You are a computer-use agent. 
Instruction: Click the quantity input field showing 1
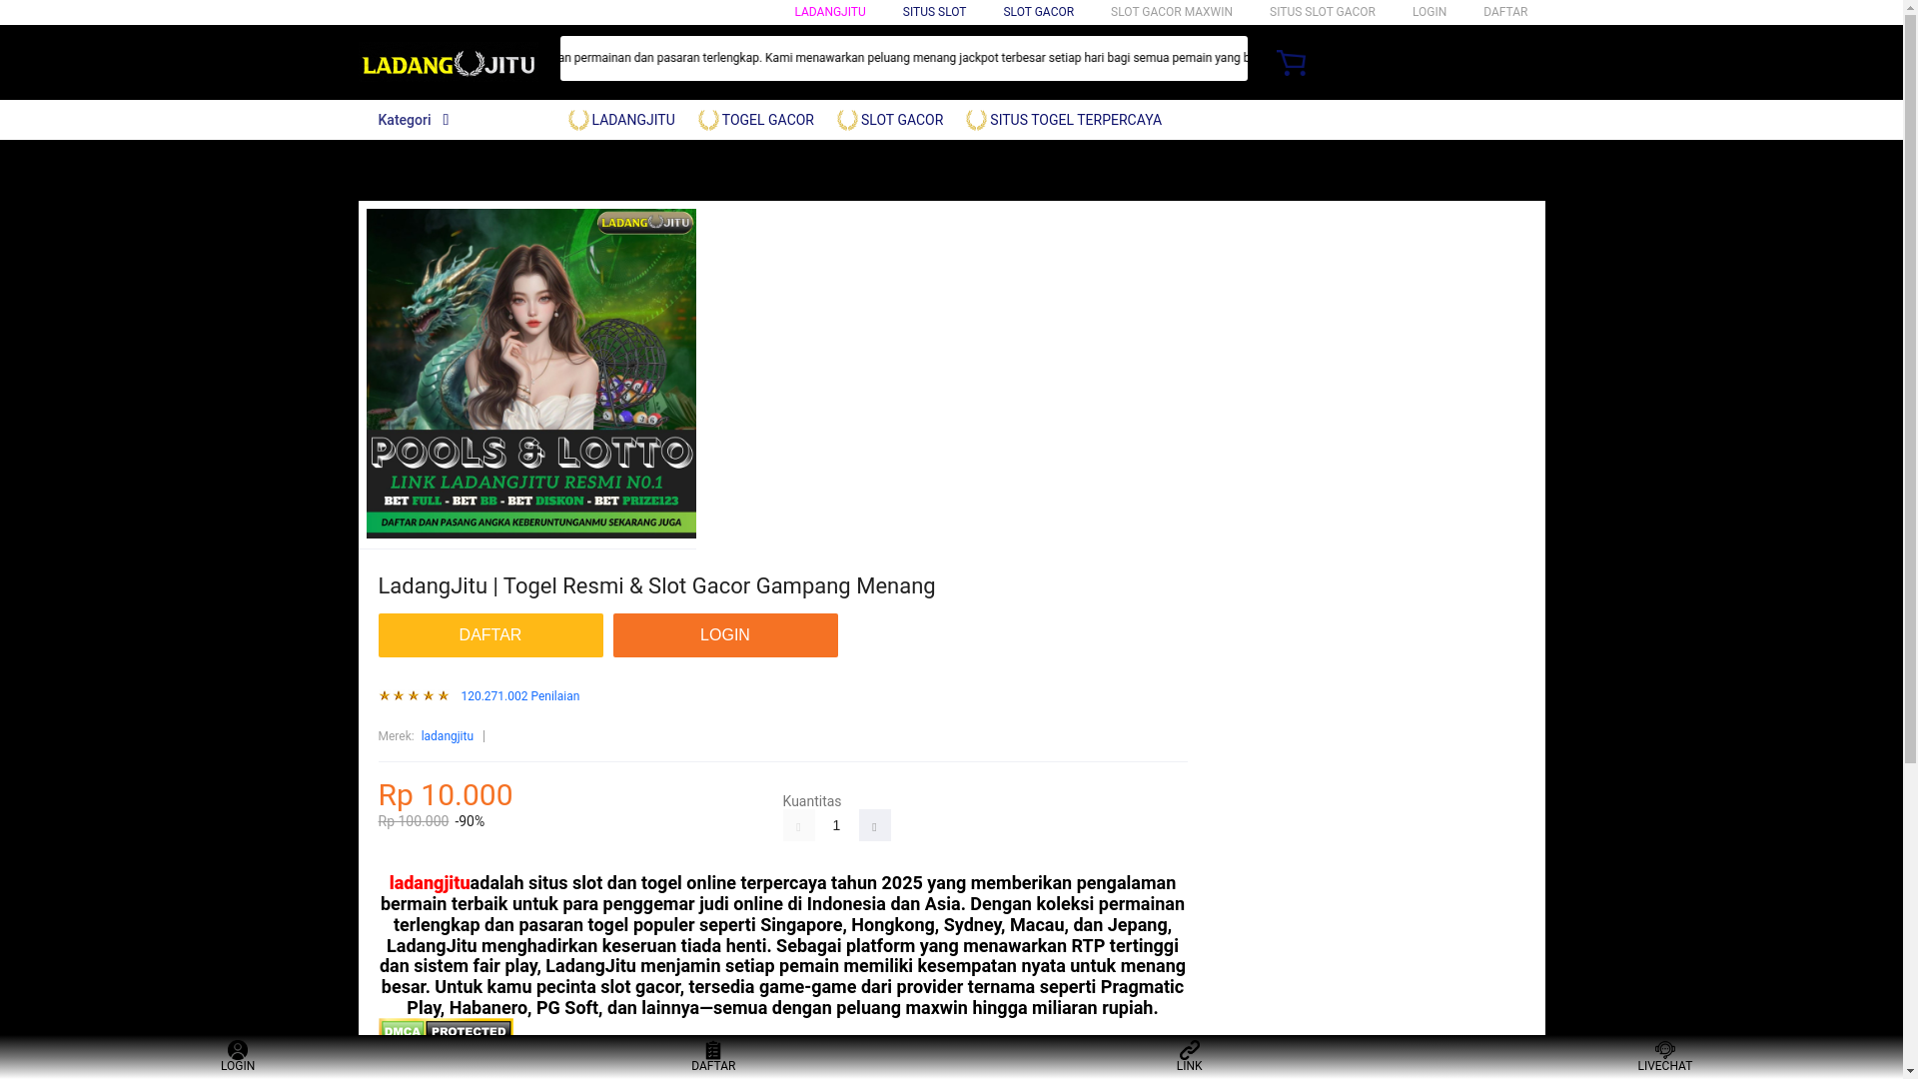click(836, 825)
